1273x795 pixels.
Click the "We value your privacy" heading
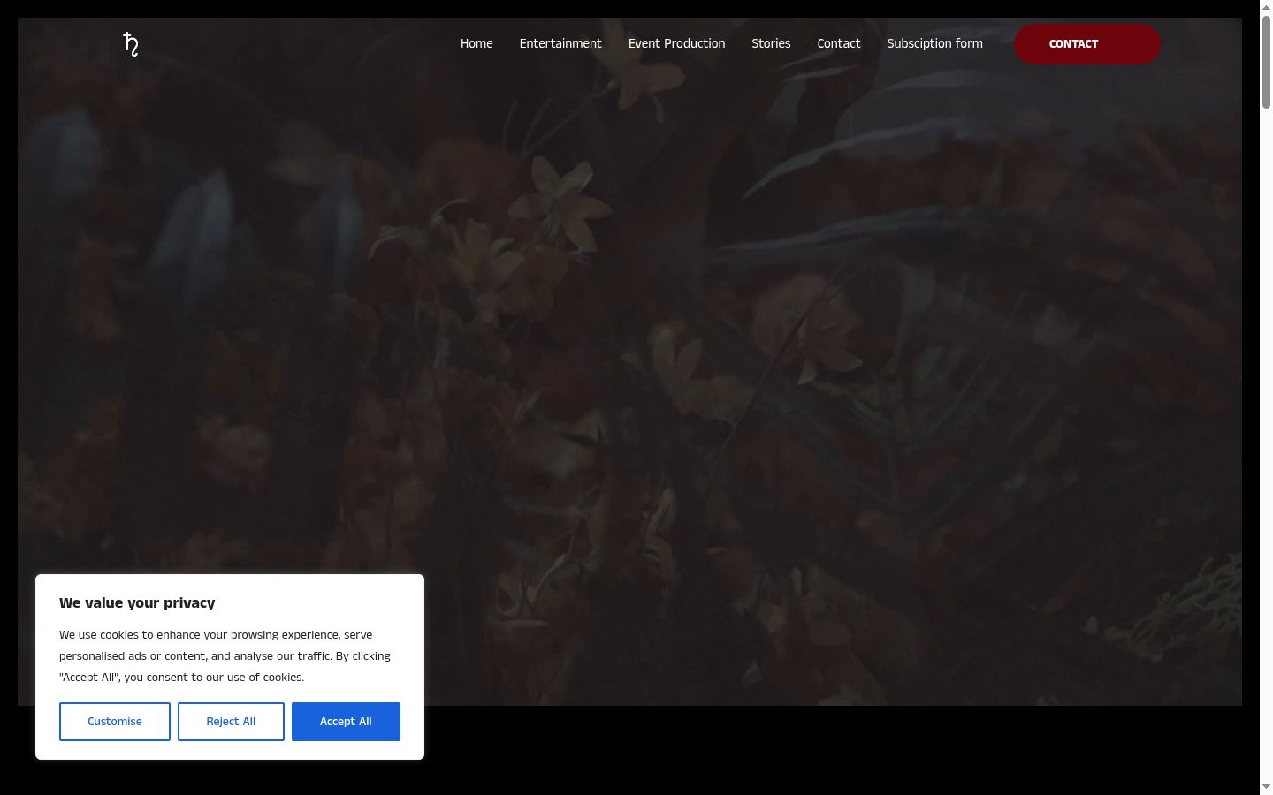pyautogui.click(x=137, y=603)
